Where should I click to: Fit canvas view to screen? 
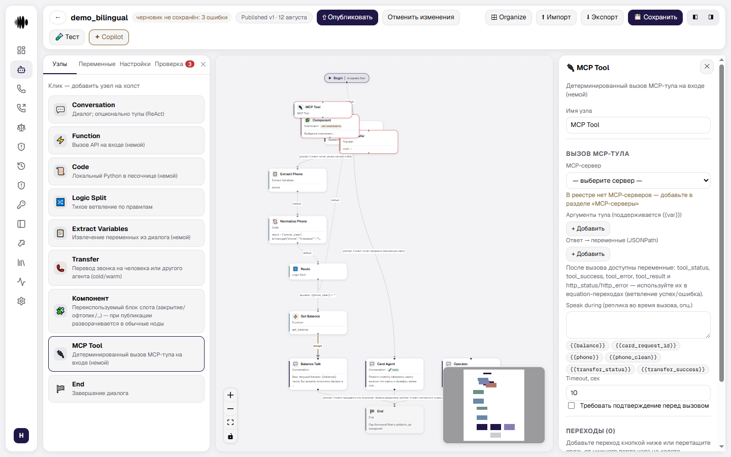tap(230, 422)
